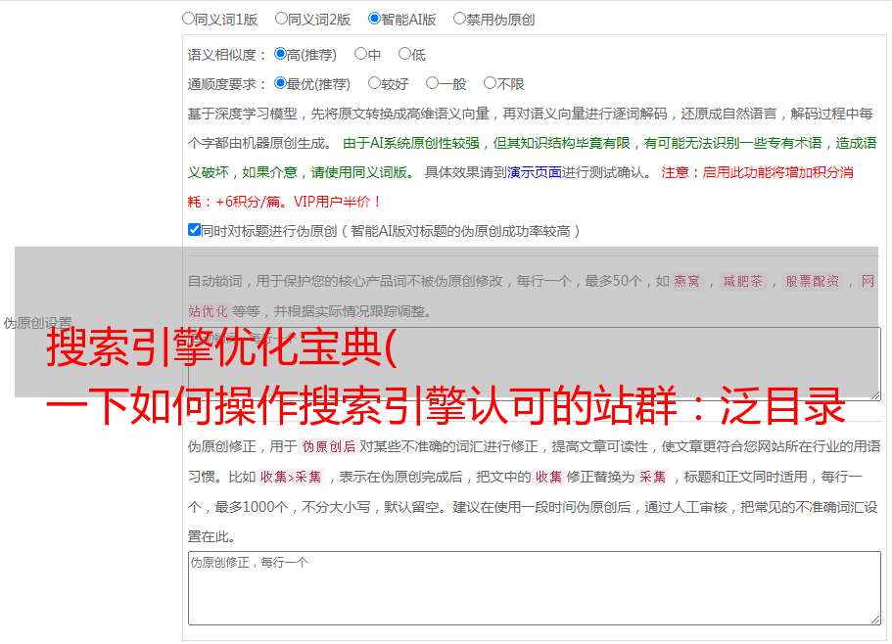
Task: Click the 伪原创后 highlighted tag
Action: (x=329, y=446)
